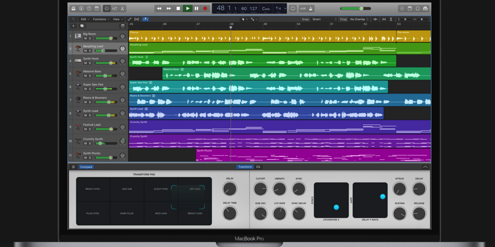Solo the Synth Hook track
This screenshot has height=247, width=495.
point(90,63)
